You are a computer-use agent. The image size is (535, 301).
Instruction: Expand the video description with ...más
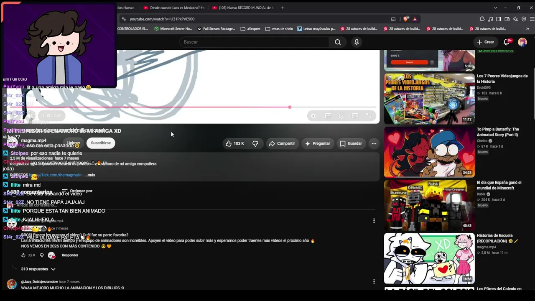(x=90, y=175)
